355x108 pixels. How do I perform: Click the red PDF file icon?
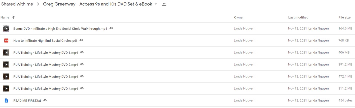[x=6, y=40]
